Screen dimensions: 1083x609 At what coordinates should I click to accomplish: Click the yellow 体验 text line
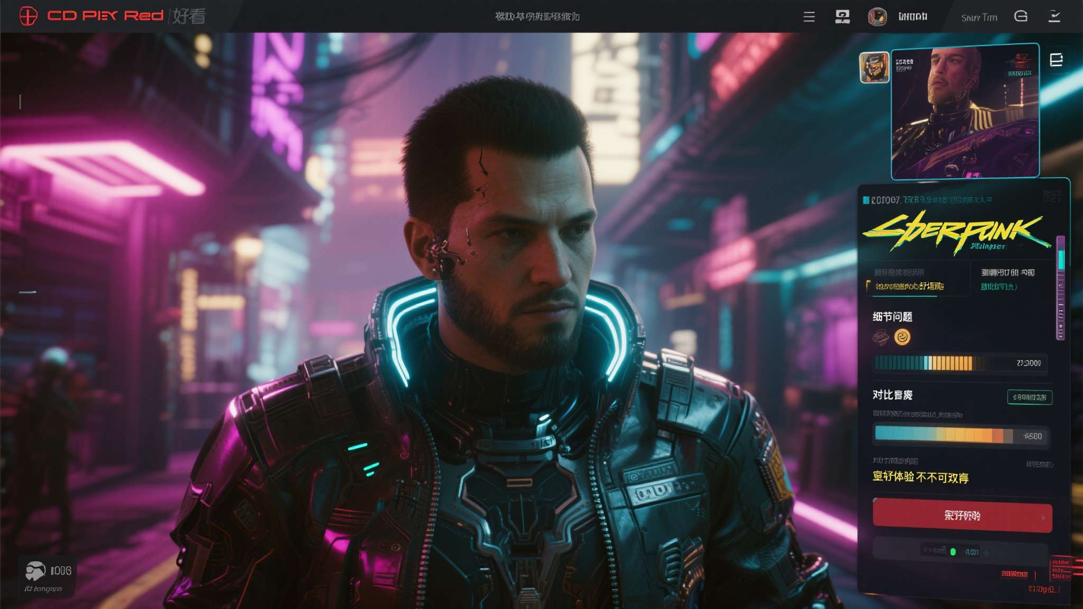[x=921, y=477]
